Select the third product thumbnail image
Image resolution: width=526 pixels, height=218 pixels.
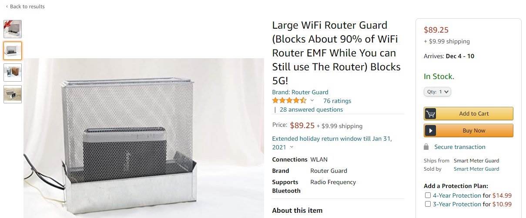coord(13,73)
